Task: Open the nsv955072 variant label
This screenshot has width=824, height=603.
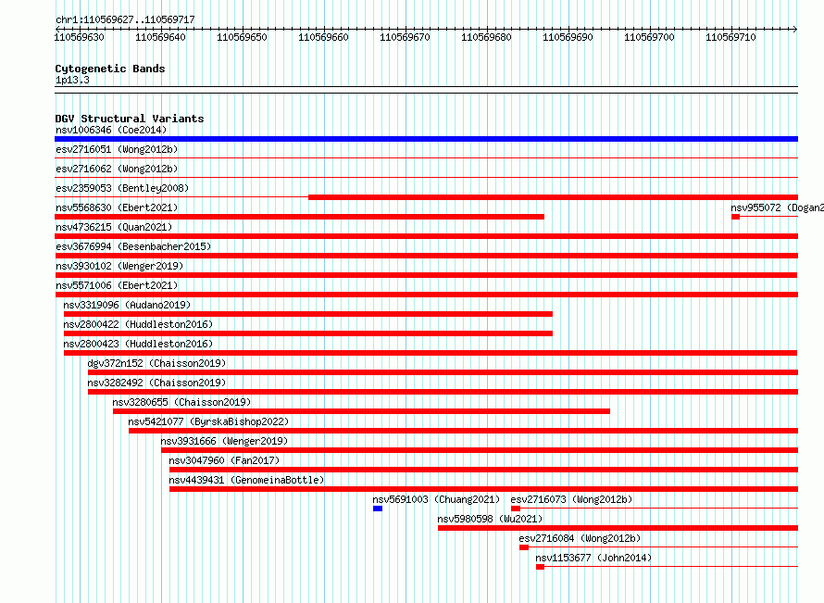Action: 777,207
